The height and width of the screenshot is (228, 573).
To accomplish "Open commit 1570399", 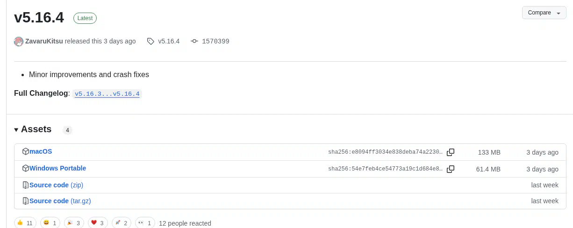I will click(x=215, y=41).
